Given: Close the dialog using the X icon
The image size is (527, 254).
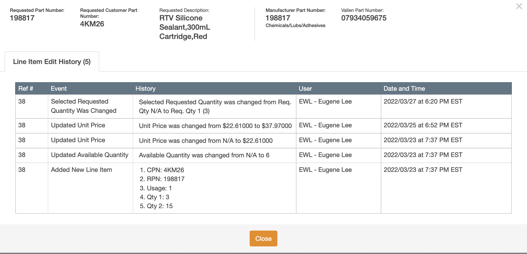Looking at the screenshot, I should click(519, 6).
